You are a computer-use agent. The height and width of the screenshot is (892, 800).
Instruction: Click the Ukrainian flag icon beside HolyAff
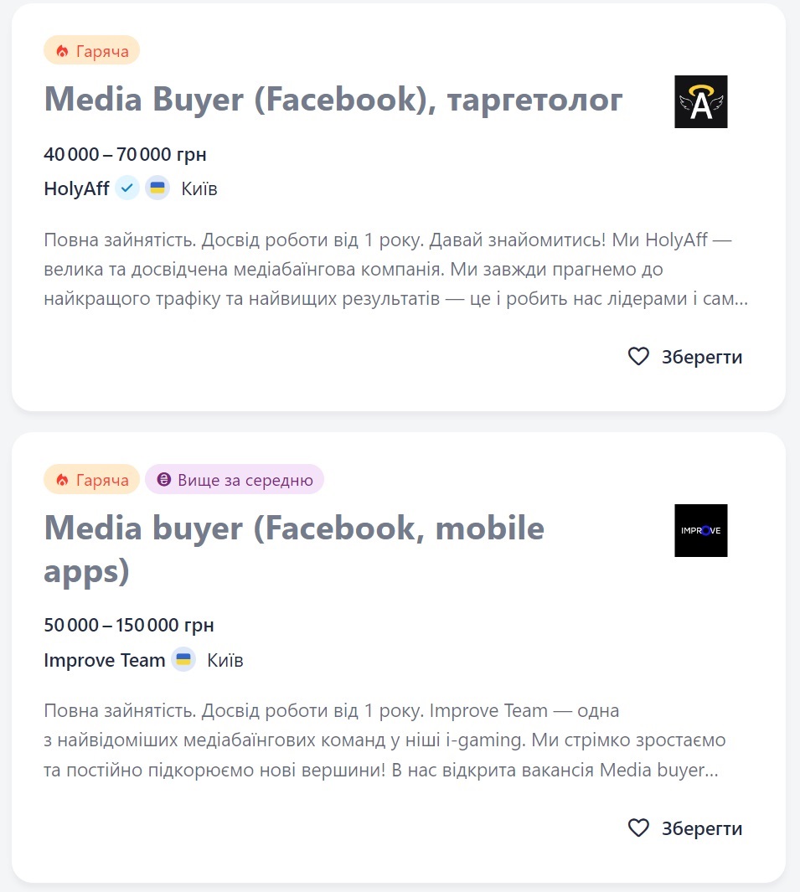(x=157, y=188)
